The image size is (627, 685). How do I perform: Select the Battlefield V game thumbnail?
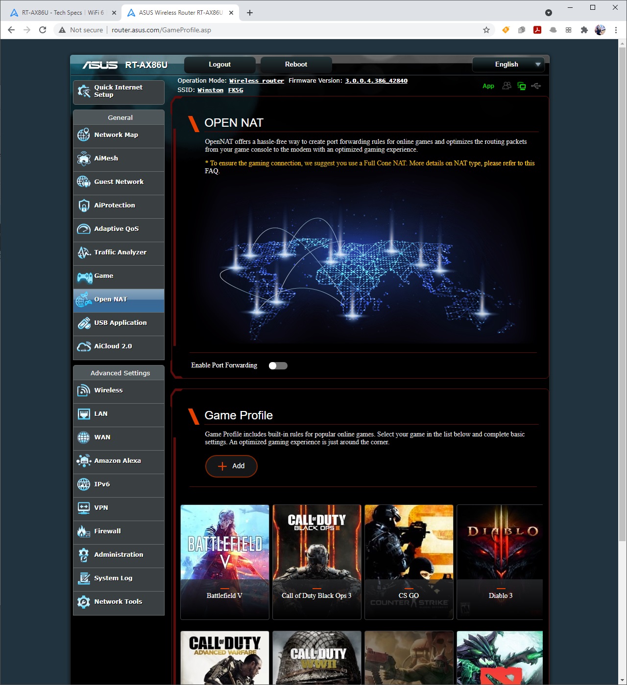(225, 561)
